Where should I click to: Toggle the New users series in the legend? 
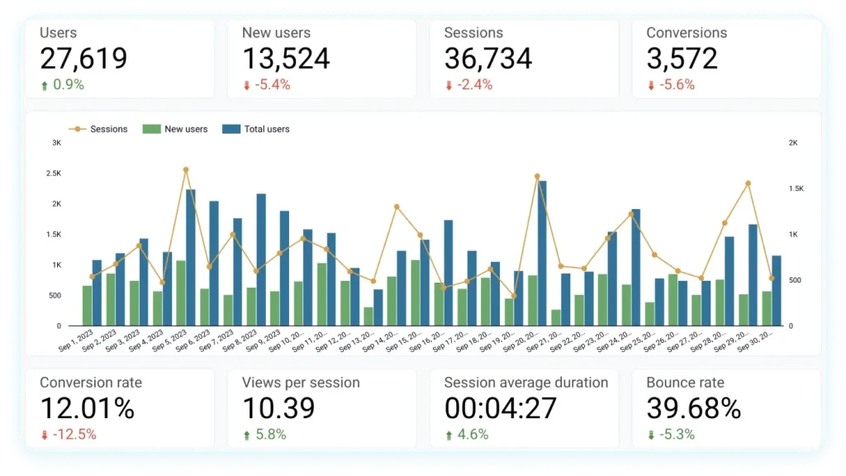point(175,129)
